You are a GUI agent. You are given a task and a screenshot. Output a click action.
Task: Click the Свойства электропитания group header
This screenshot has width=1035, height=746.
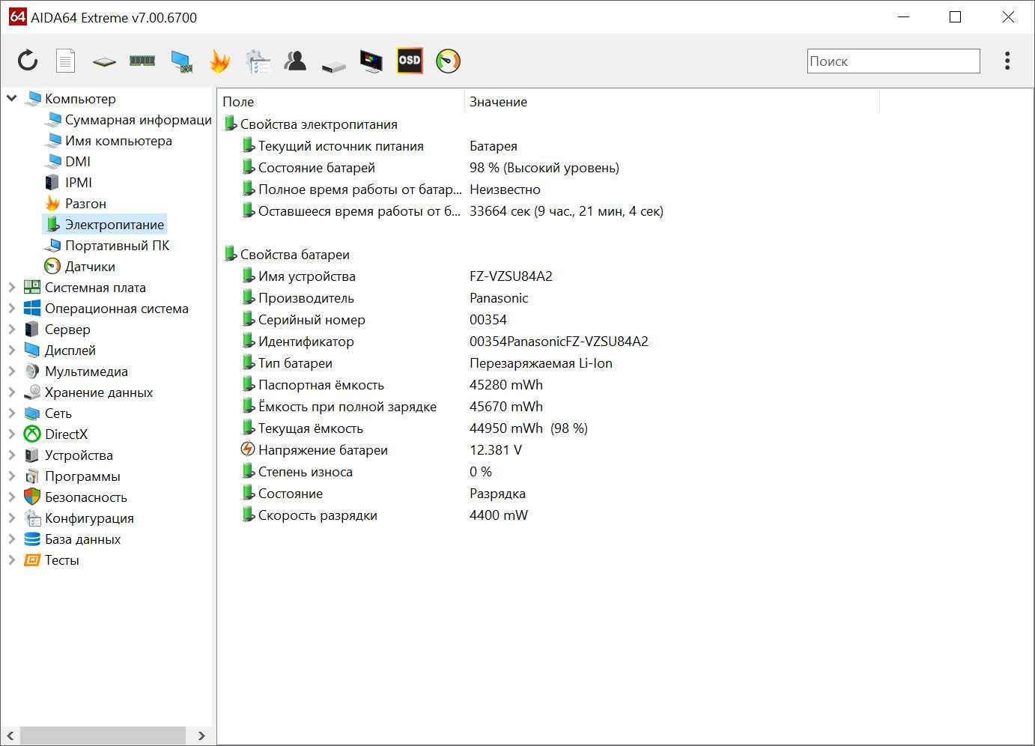click(x=319, y=124)
